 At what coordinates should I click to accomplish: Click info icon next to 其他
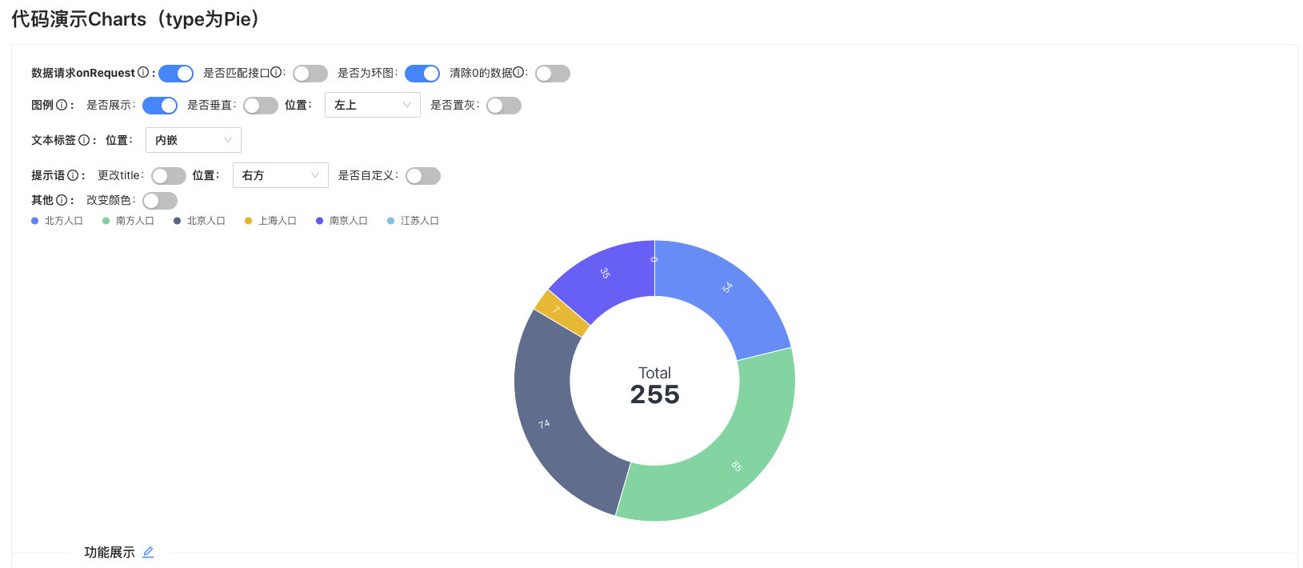62,200
